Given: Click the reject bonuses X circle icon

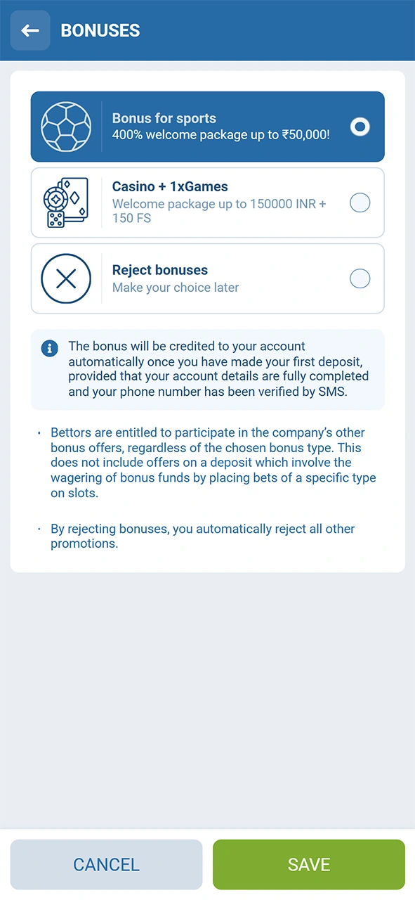Looking at the screenshot, I should 66,278.
